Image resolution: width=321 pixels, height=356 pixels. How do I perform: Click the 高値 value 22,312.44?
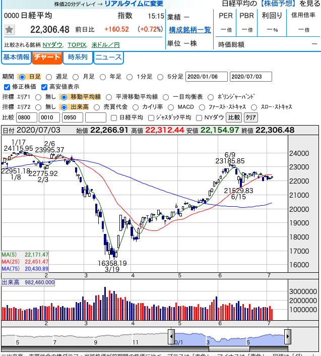(164, 130)
